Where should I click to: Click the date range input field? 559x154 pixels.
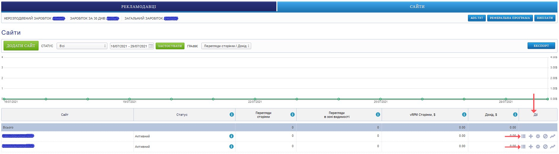point(129,46)
